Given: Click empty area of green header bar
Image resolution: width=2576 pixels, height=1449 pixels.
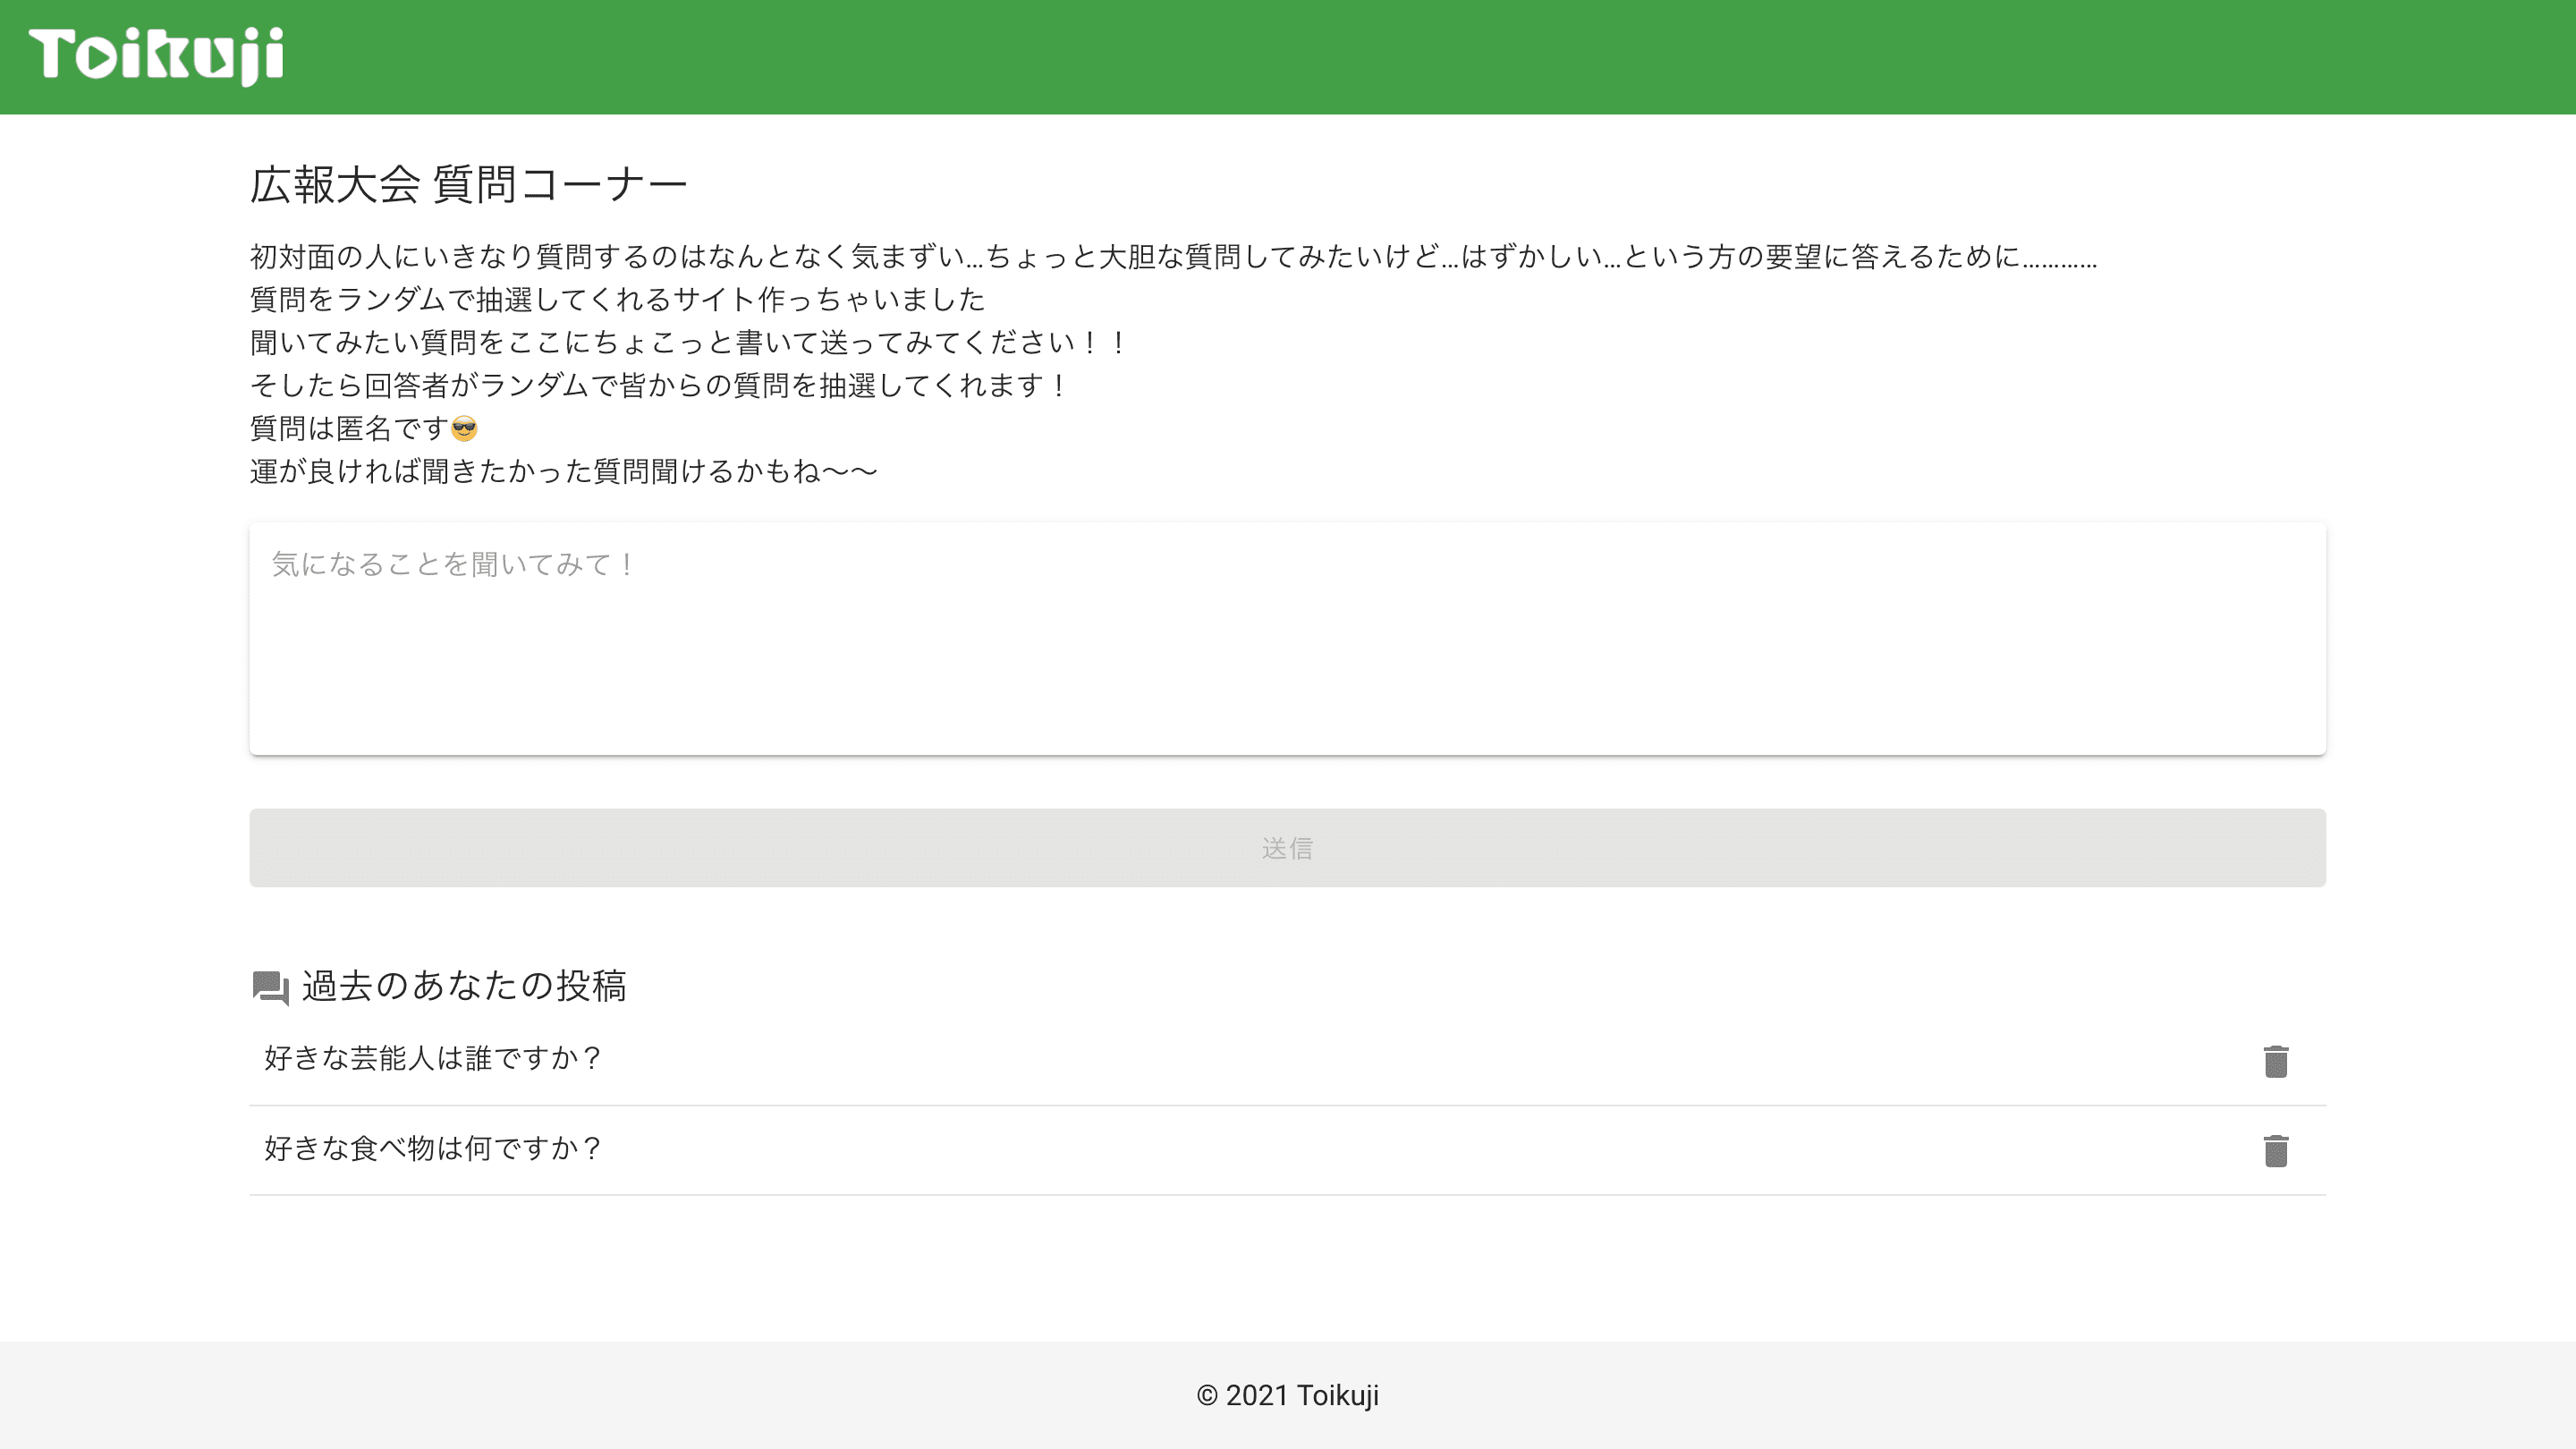Looking at the screenshot, I should [x=1400, y=56].
